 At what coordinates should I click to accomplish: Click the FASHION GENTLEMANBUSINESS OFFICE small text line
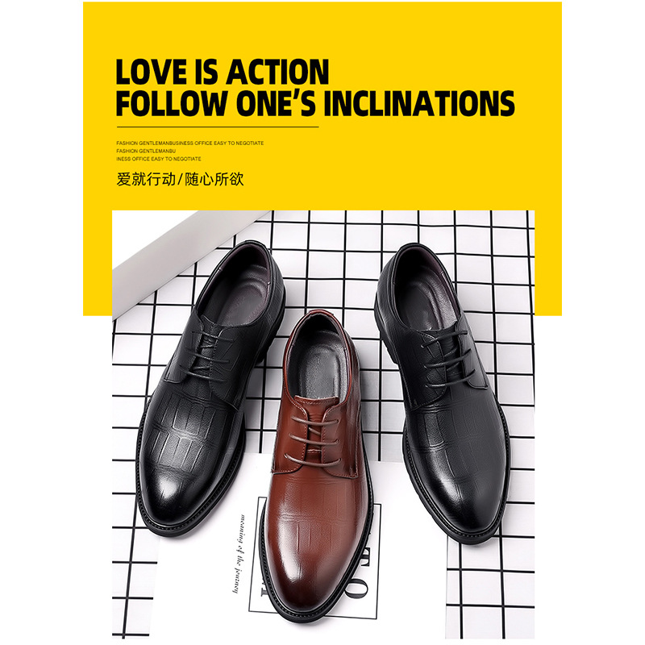(x=189, y=144)
